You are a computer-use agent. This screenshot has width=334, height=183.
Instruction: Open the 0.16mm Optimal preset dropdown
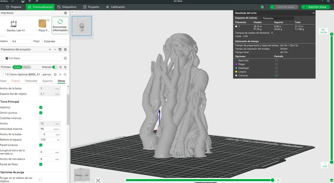coord(3,74)
